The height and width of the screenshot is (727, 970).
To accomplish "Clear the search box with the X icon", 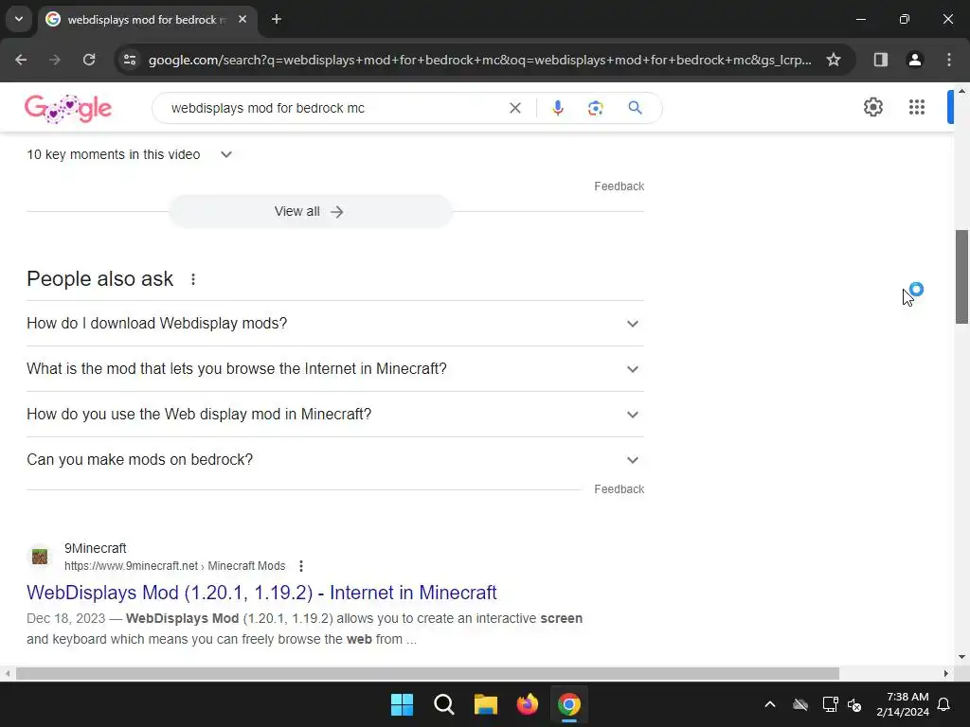I will [x=514, y=108].
